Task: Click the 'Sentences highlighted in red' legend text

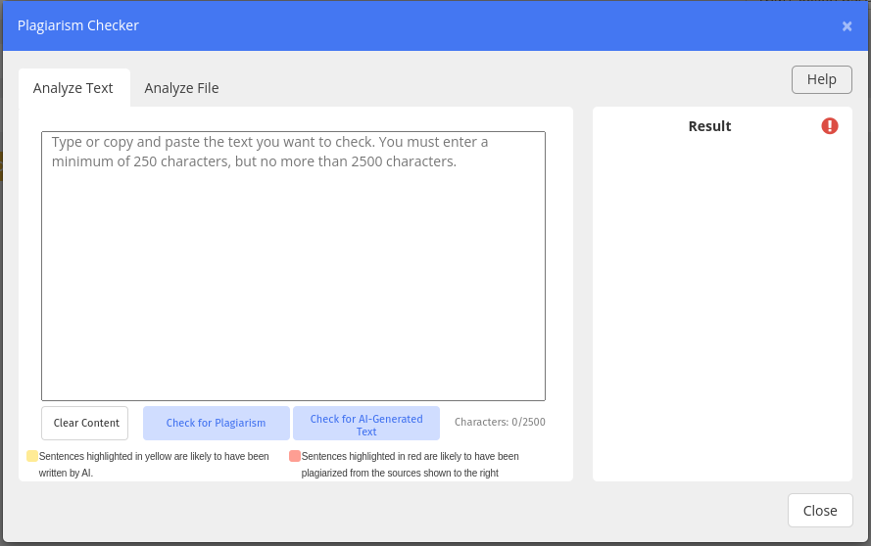Action: [x=410, y=465]
